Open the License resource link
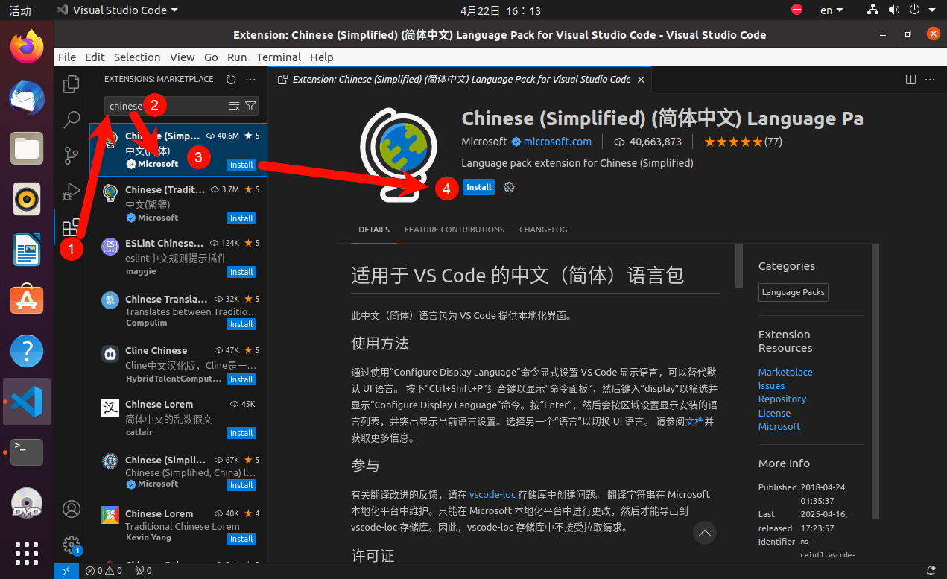 (x=774, y=413)
